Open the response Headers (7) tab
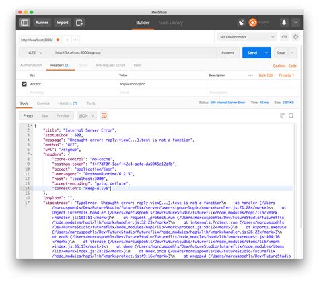Viewport: 319px width, 282px height. (x=67, y=103)
